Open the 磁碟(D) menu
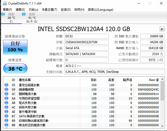This screenshot has height=131, width=167. pyautogui.click(x=66, y=10)
